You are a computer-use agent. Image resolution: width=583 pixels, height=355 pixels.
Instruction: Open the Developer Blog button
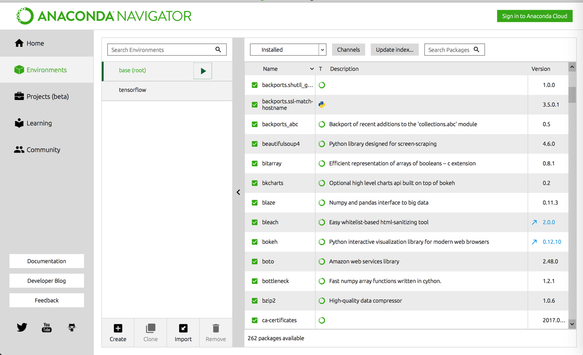(x=47, y=281)
